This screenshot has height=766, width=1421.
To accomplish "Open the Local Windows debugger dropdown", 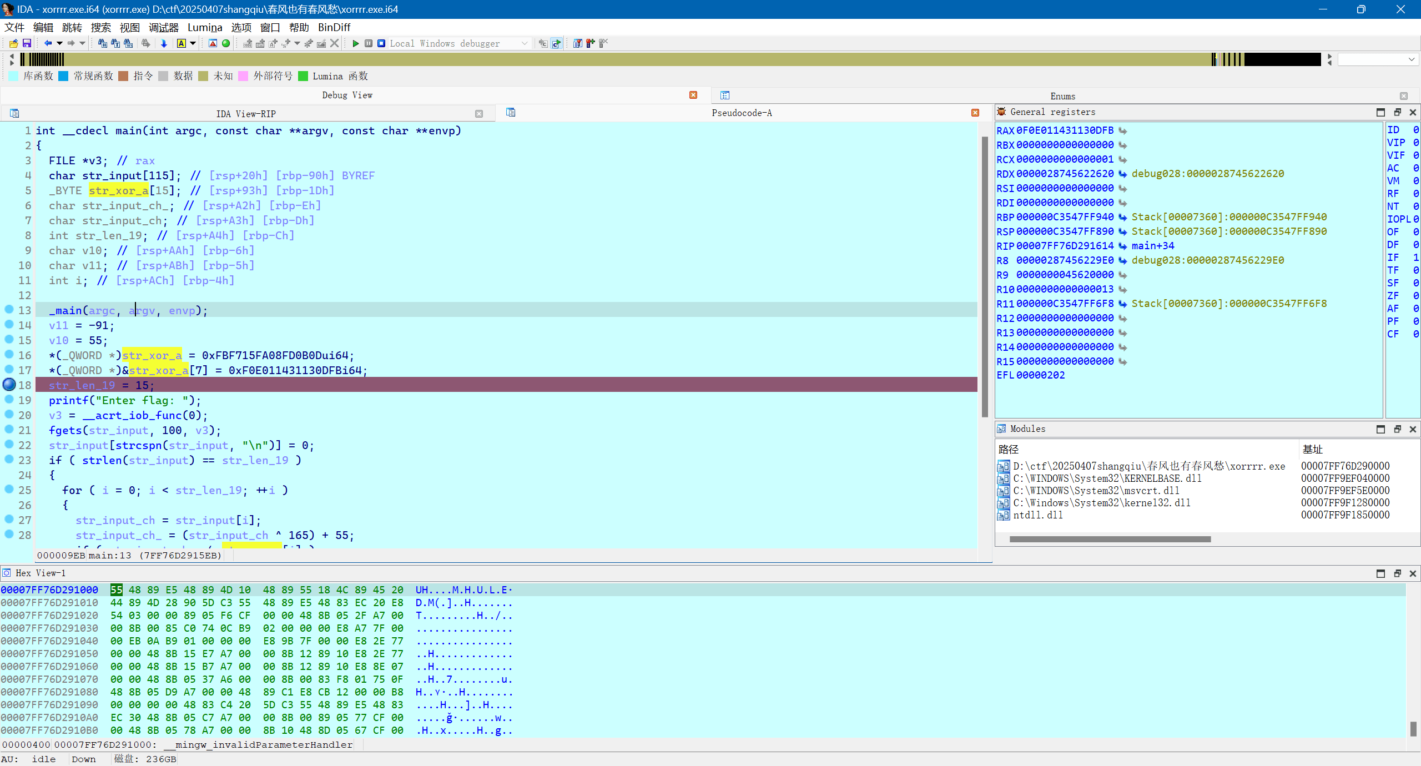I will pyautogui.click(x=524, y=43).
